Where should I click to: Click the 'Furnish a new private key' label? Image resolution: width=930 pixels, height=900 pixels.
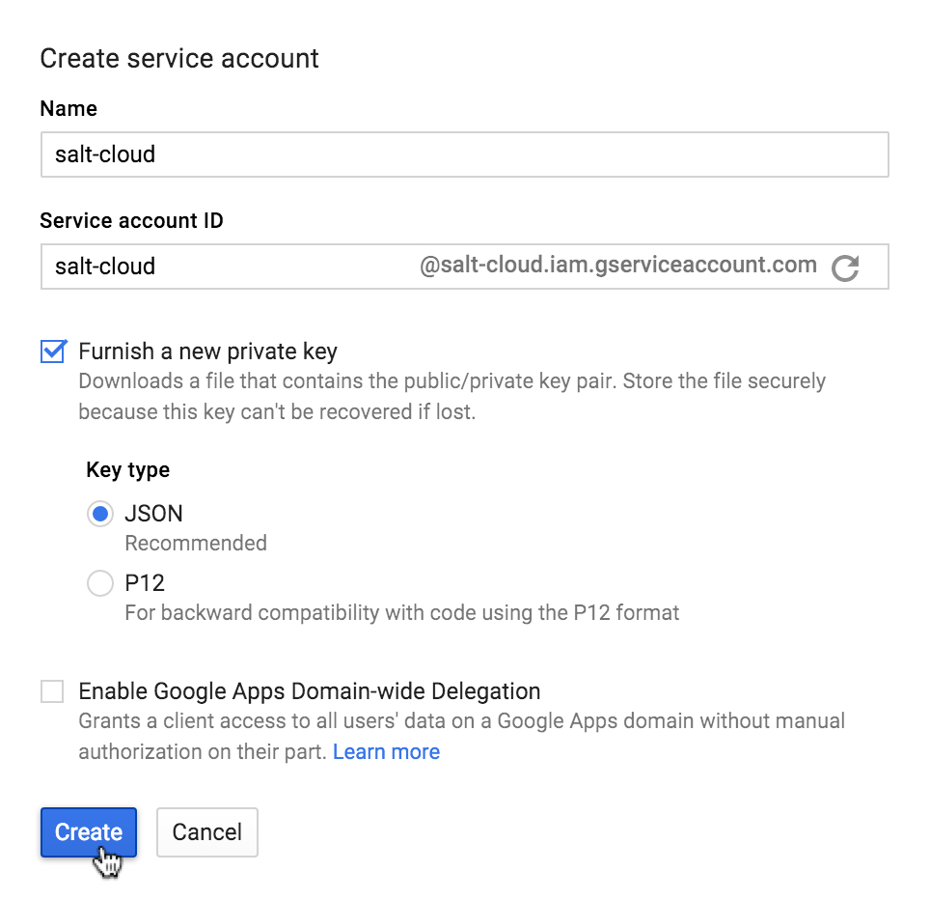click(x=207, y=352)
